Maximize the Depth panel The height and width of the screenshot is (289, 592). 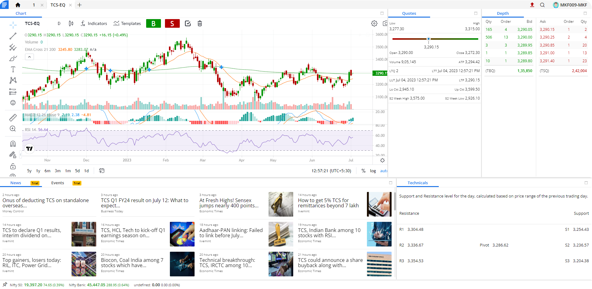pyautogui.click(x=585, y=13)
